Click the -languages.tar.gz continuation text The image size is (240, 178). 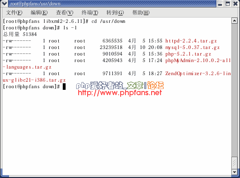(27, 67)
